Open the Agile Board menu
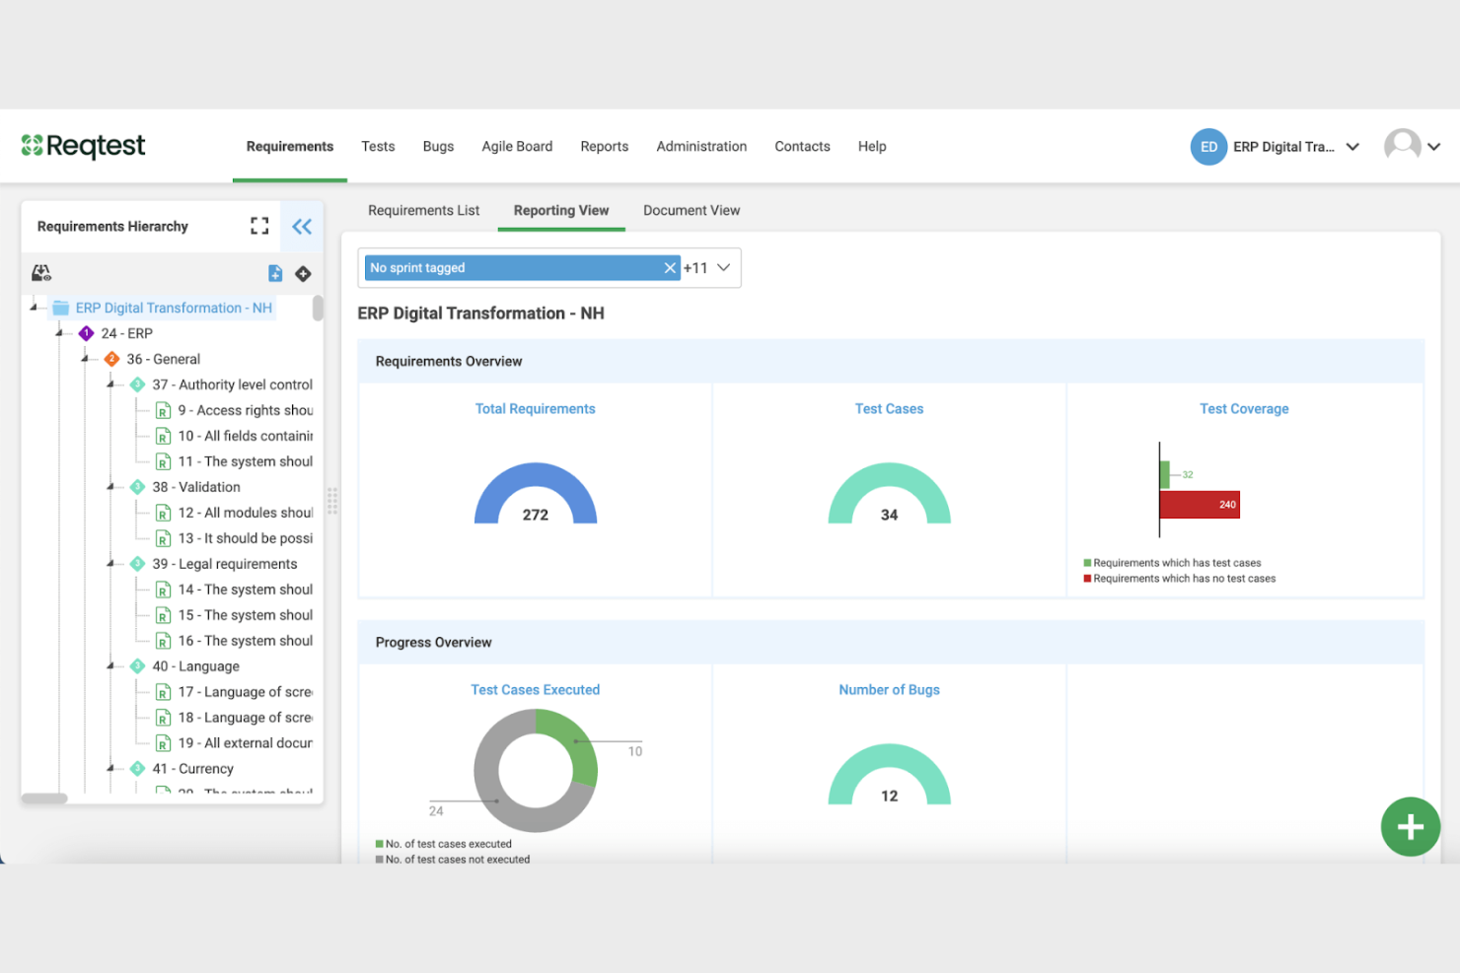This screenshot has width=1460, height=973. [517, 147]
